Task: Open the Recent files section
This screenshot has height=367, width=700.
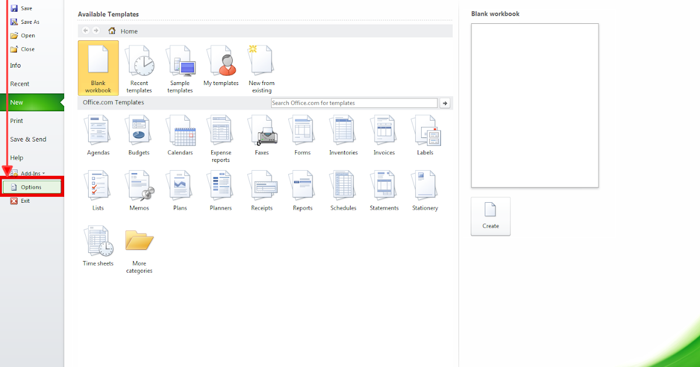Action: click(x=19, y=83)
